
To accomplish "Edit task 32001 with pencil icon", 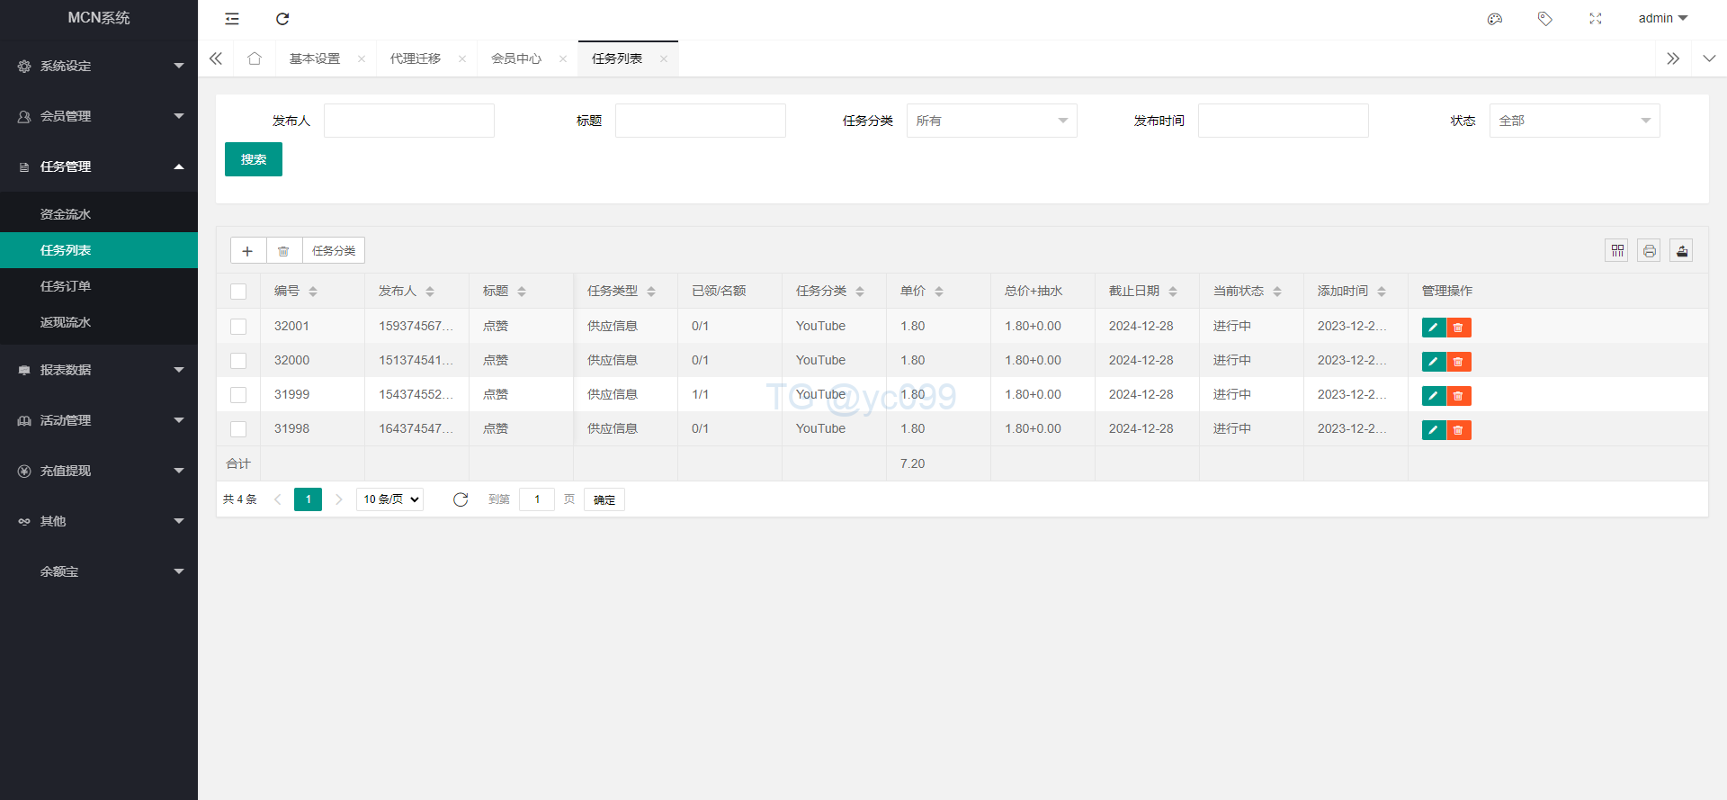I will pos(1433,328).
